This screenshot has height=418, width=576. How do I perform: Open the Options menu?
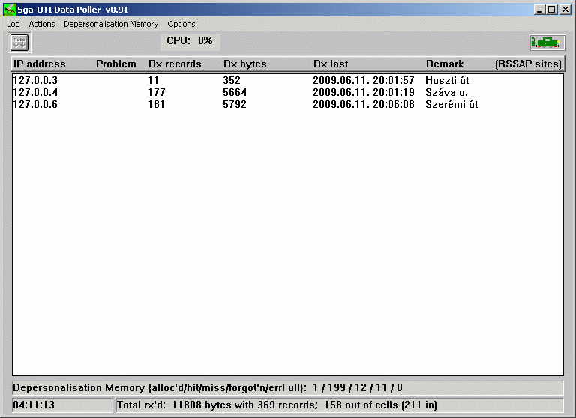tap(181, 24)
